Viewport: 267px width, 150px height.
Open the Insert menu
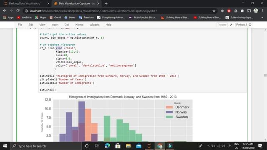(55, 25)
